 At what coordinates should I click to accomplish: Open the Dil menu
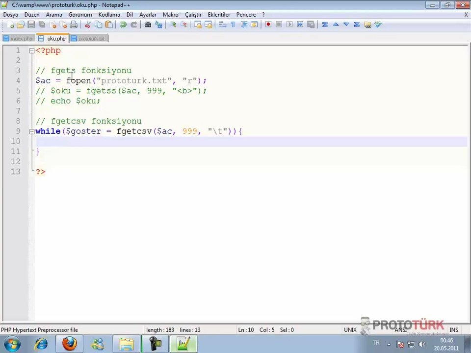[130, 15]
